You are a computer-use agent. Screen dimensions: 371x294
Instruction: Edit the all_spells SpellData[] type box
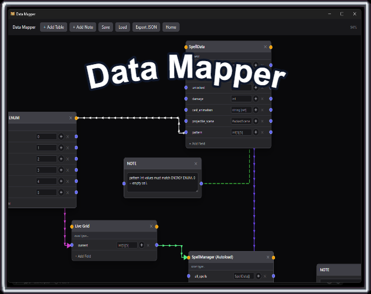tap(244, 276)
